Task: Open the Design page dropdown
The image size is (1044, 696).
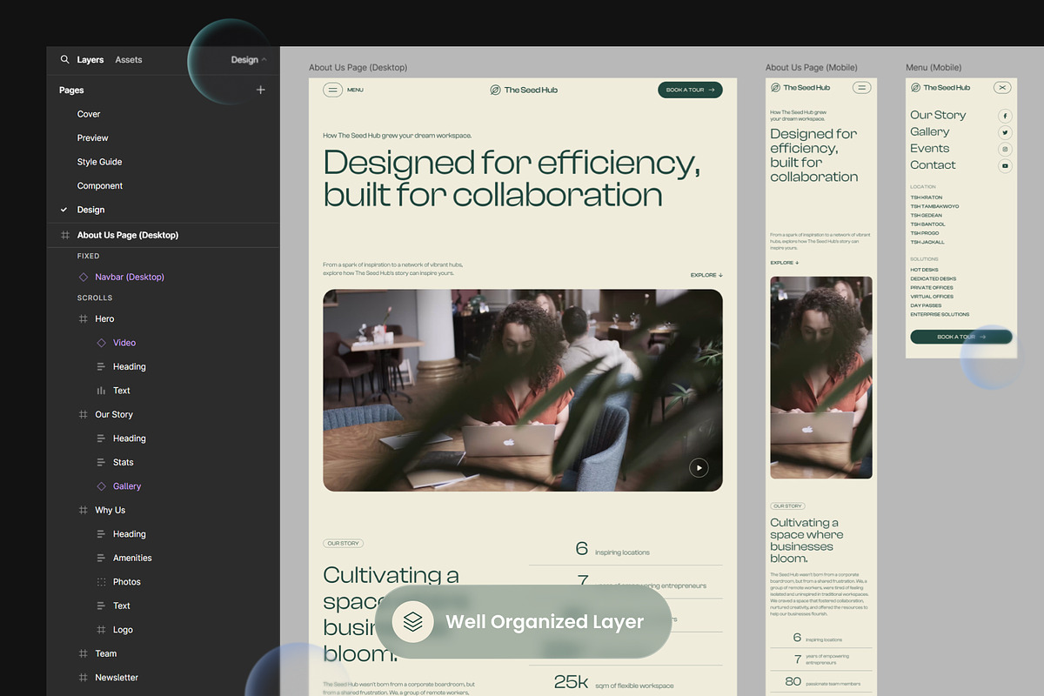Action: (x=249, y=60)
